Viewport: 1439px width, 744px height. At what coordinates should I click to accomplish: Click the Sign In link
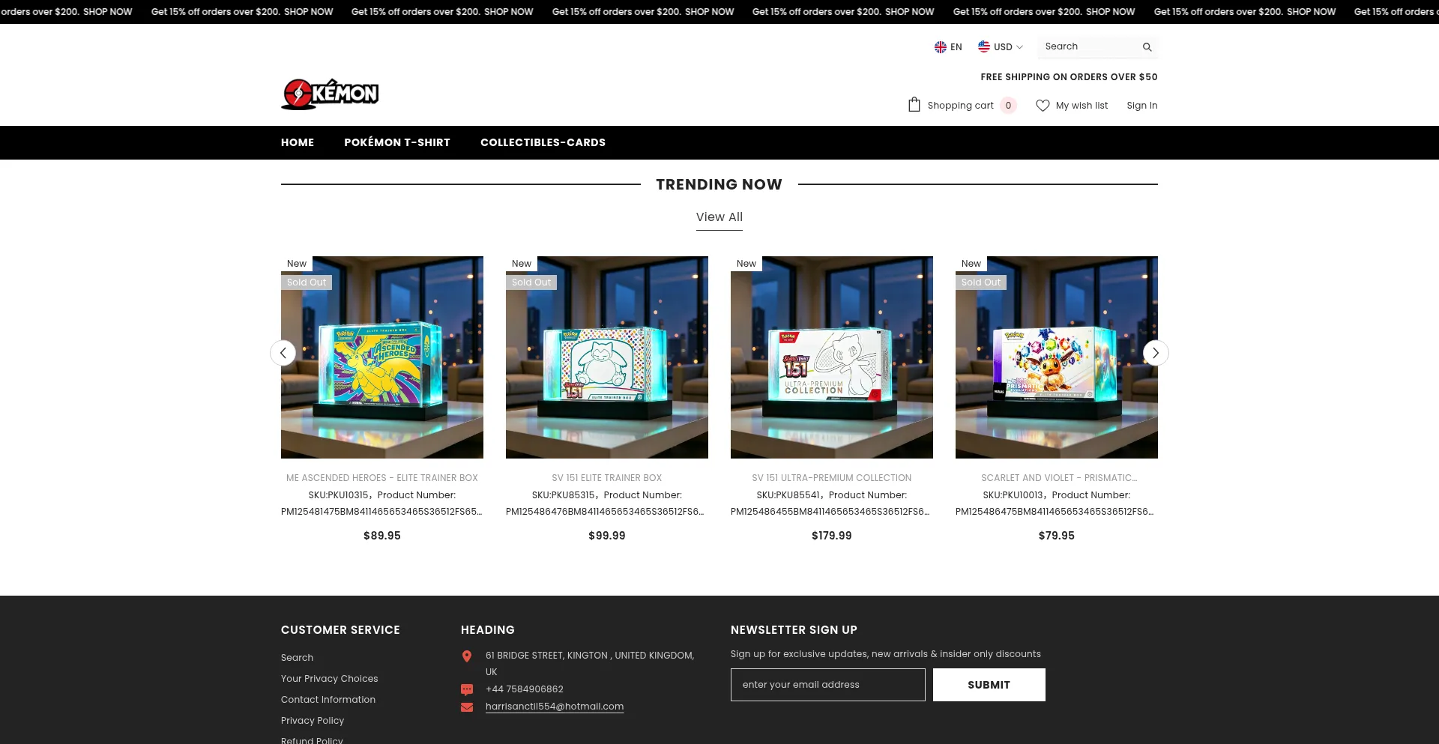coord(1142,106)
